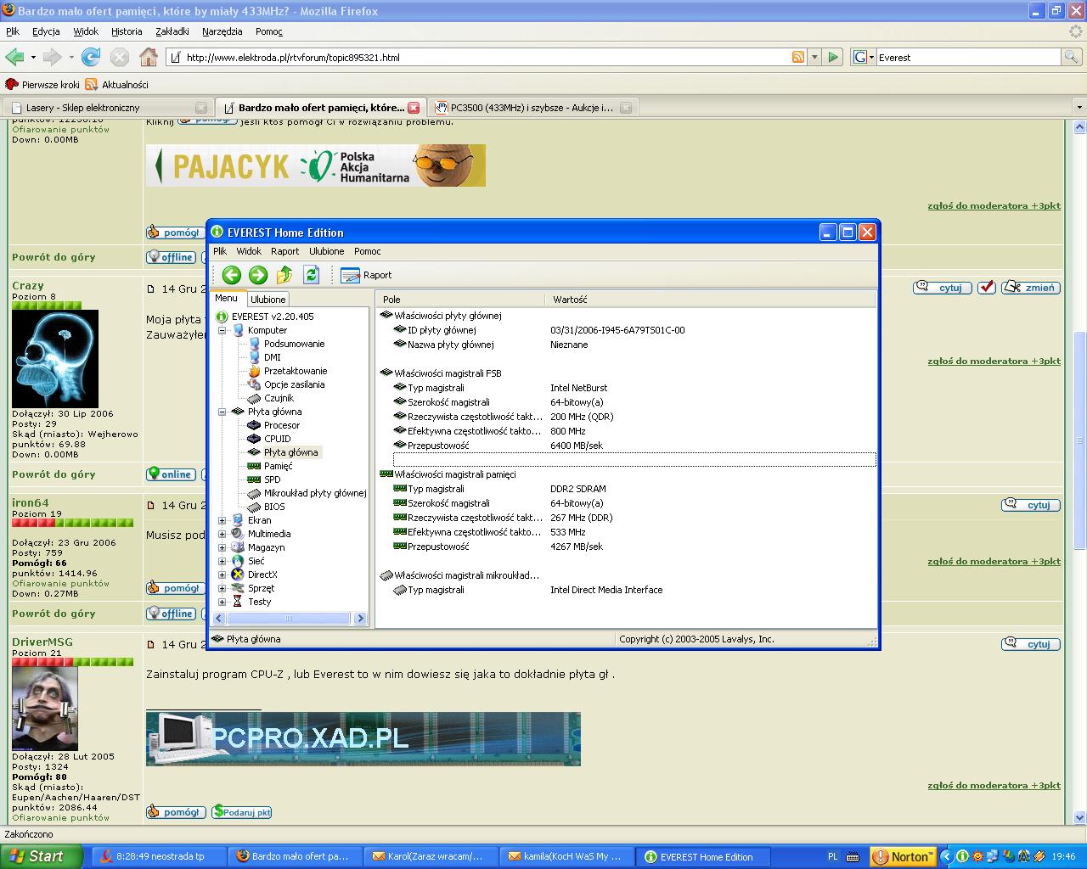The width and height of the screenshot is (1087, 869).
Task: Open Firefox Historia menu
Action: pos(127,31)
